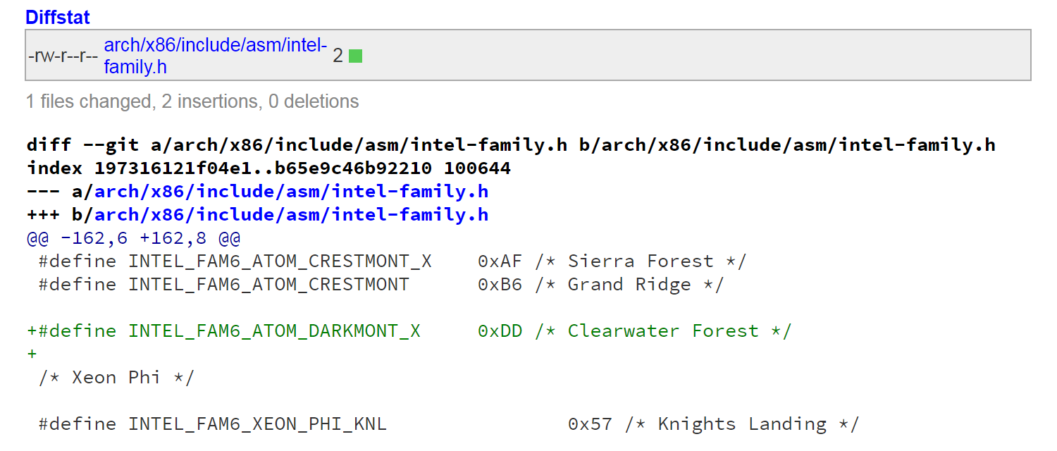Click the 0x57 value

coord(590,424)
